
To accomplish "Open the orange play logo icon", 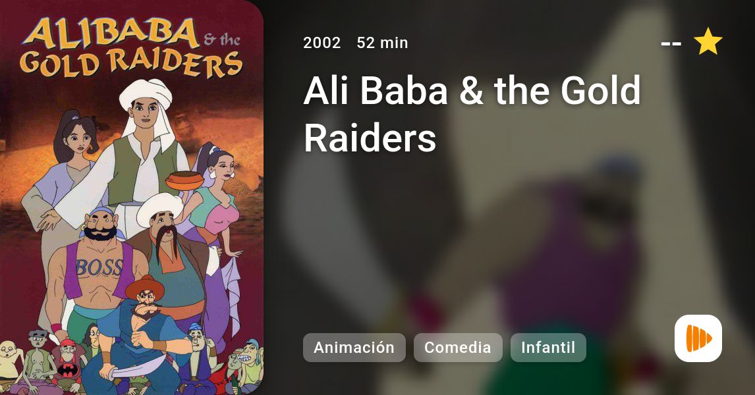I will click(698, 338).
